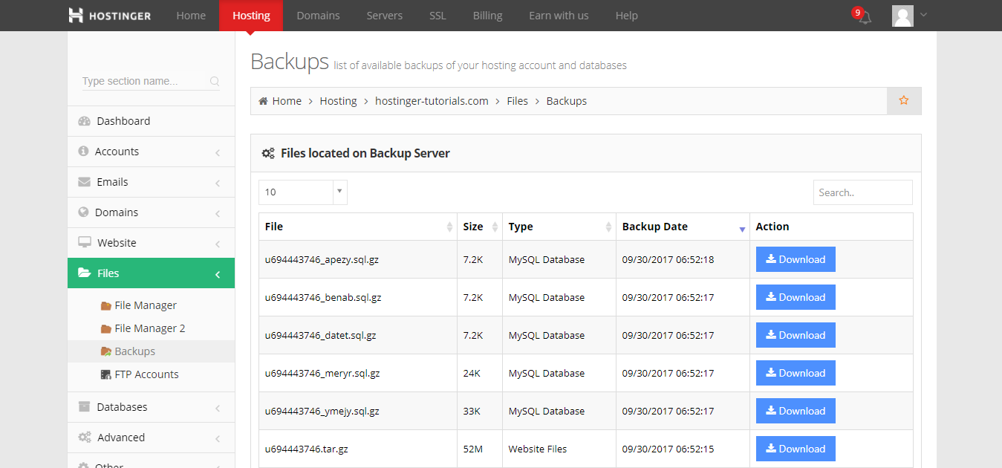This screenshot has width=1002, height=468.
Task: Open FTP Accounts from sidebar
Action: 146,374
